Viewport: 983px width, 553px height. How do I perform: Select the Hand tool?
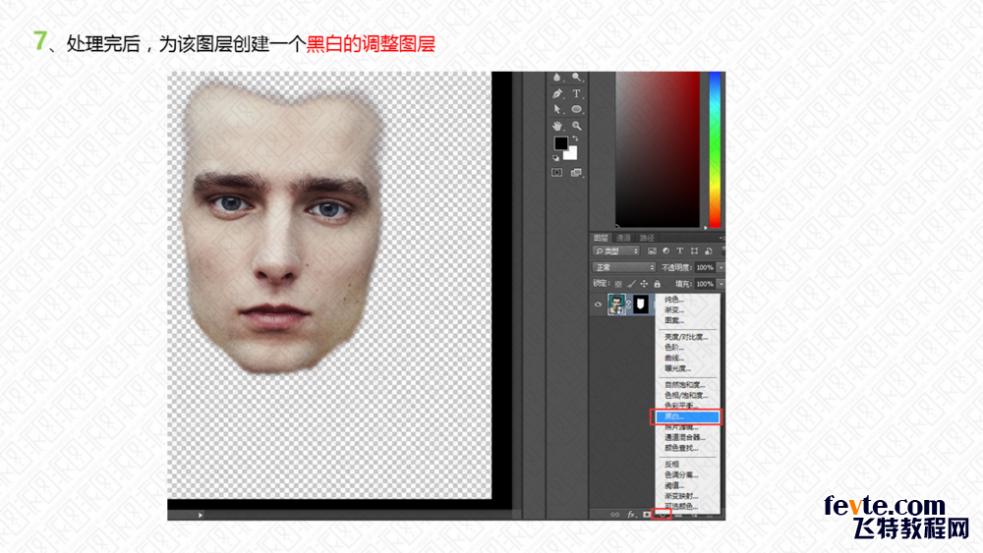click(557, 126)
